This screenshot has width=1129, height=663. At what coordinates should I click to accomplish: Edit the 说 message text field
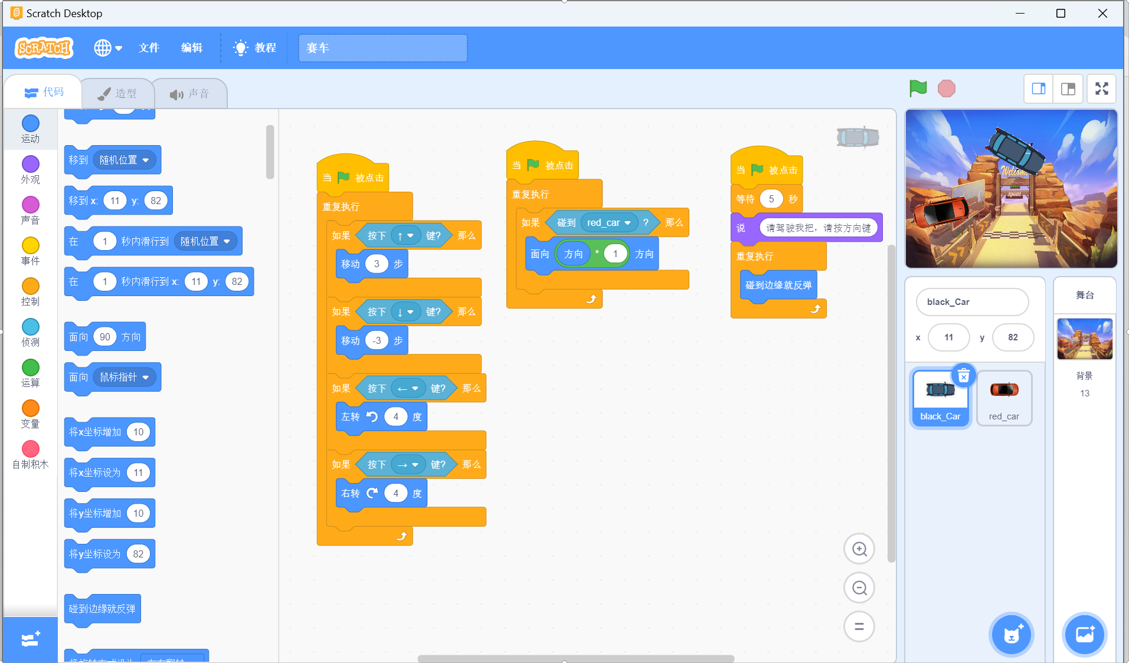[x=818, y=228]
